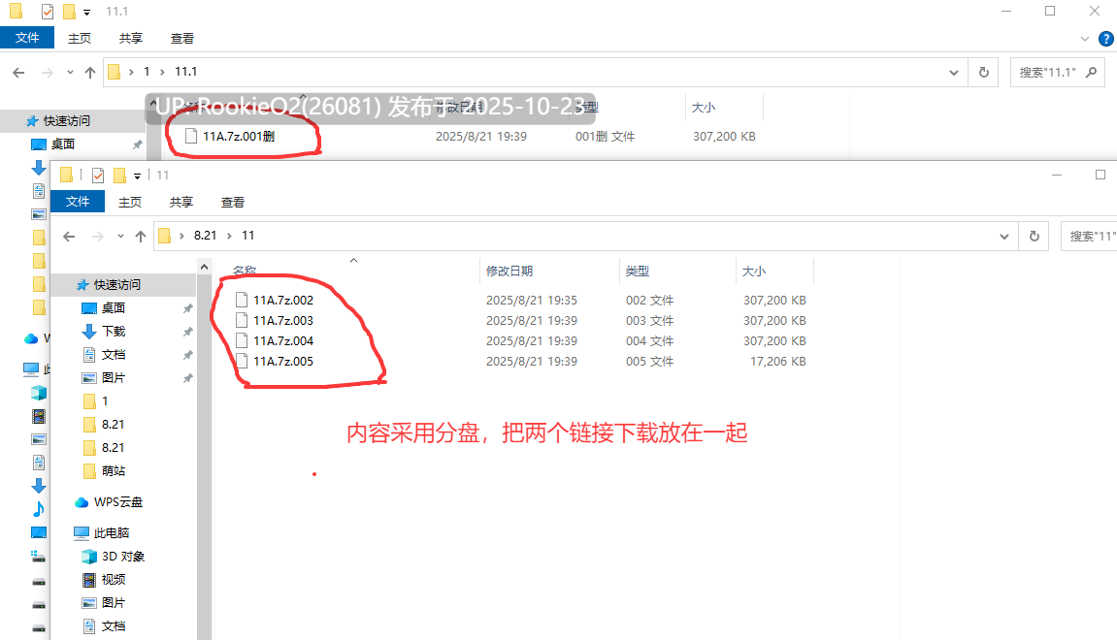
Task: Select file 11A.7z.002
Action: pyautogui.click(x=282, y=301)
